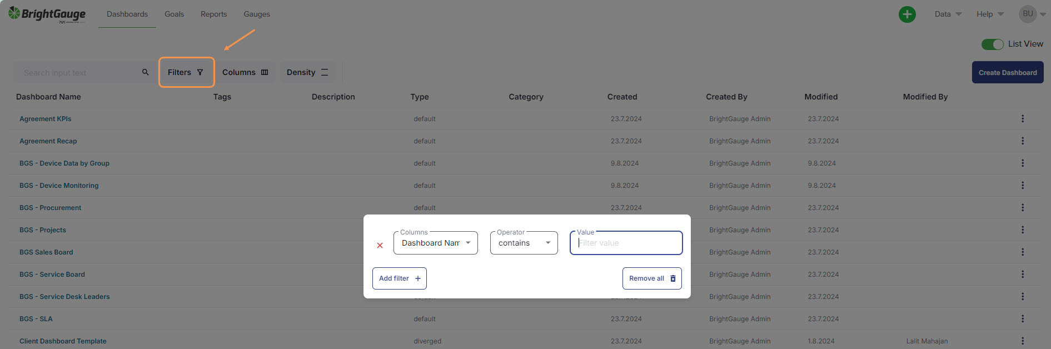Click the Remove all button
1051x349 pixels.
tap(652, 278)
